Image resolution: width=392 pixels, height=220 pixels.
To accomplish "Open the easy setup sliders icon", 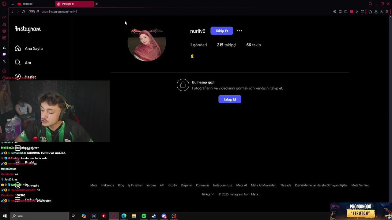I will [x=387, y=12].
